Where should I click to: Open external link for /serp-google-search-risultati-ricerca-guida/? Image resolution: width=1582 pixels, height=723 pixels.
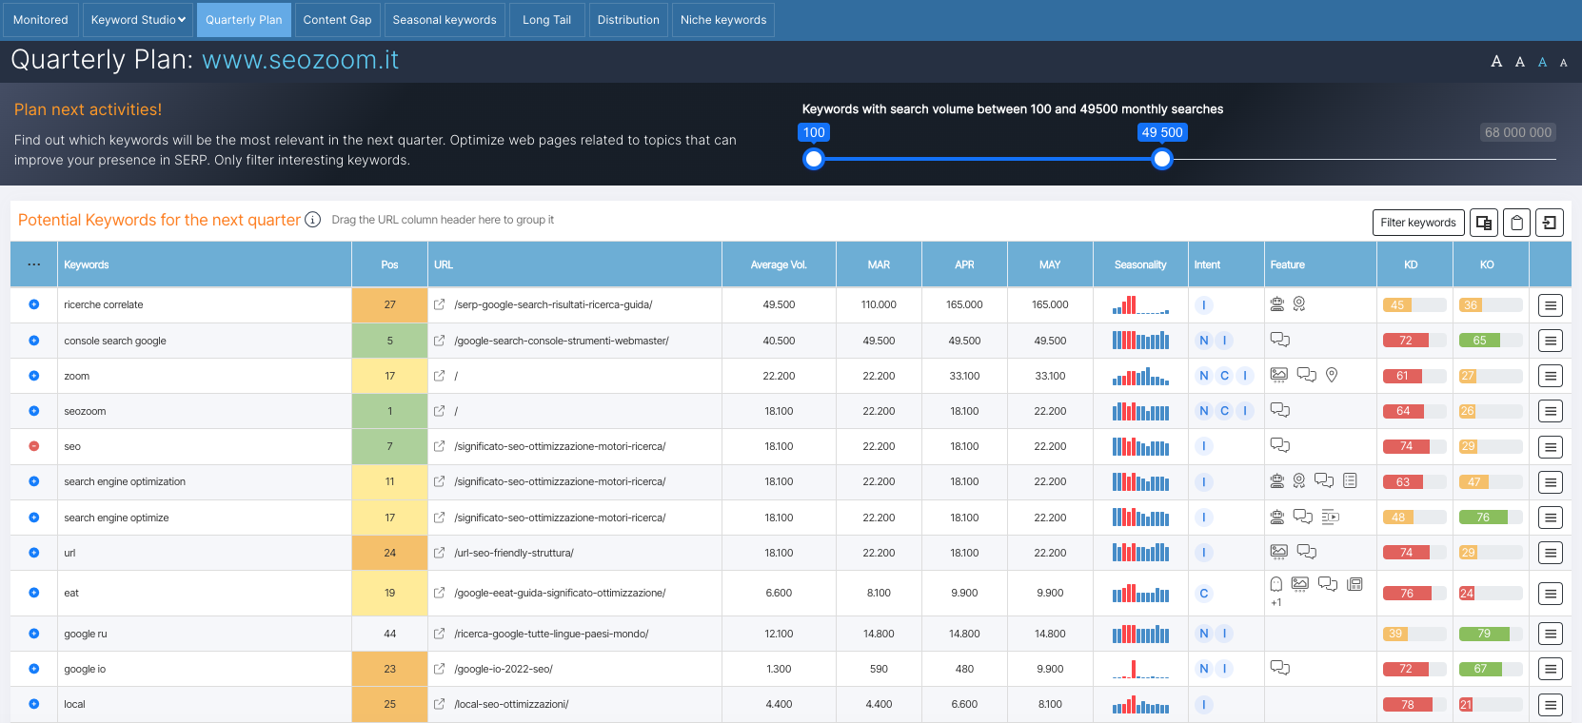point(439,304)
